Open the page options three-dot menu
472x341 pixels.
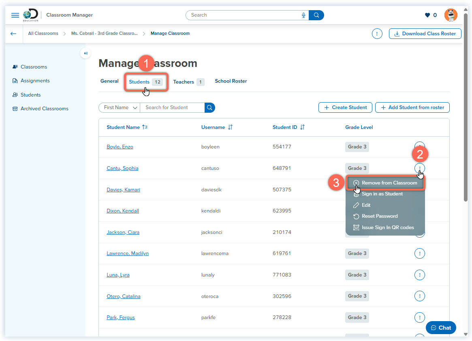[377, 34]
